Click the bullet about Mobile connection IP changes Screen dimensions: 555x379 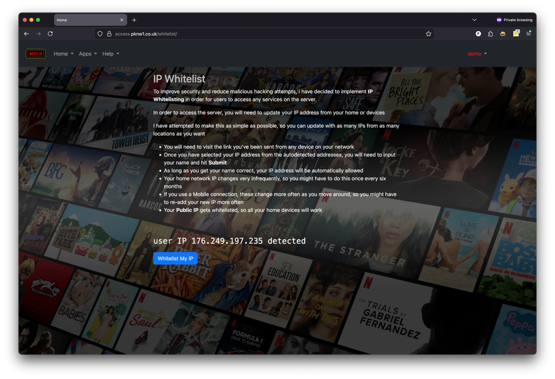click(280, 198)
